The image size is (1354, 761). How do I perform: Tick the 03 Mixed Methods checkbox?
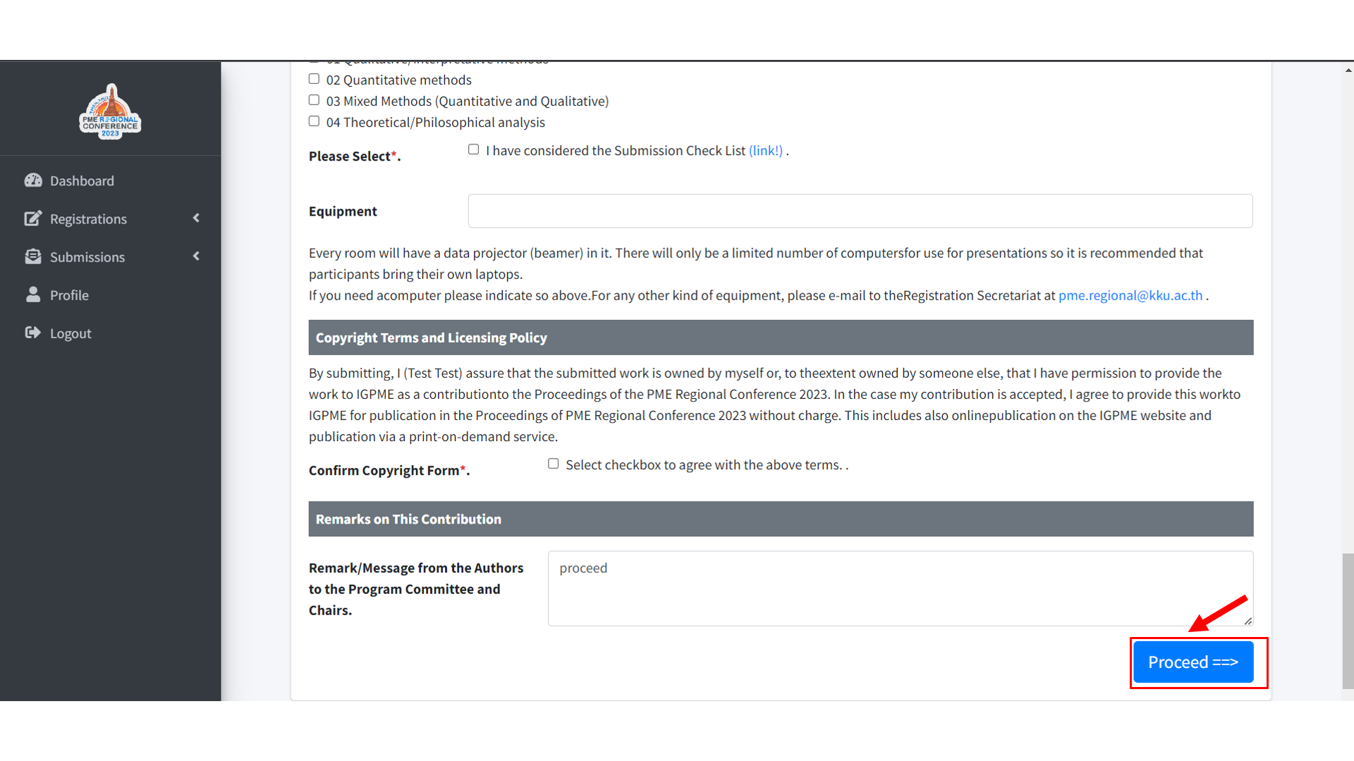click(314, 100)
